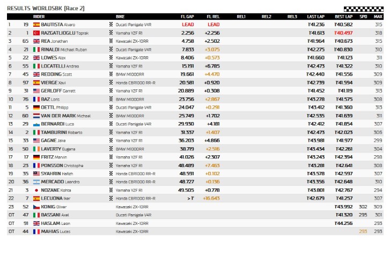390x257 pixels.
Task: Click the FL GAP column header
Action: [x=187, y=17]
